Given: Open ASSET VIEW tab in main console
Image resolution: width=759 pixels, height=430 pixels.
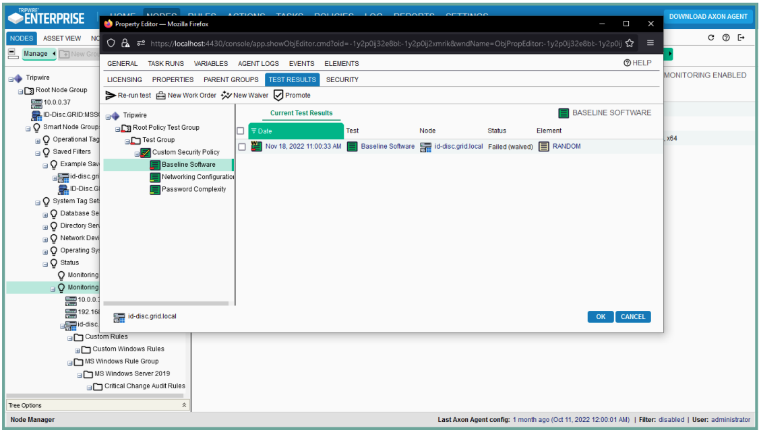Looking at the screenshot, I should (62, 38).
